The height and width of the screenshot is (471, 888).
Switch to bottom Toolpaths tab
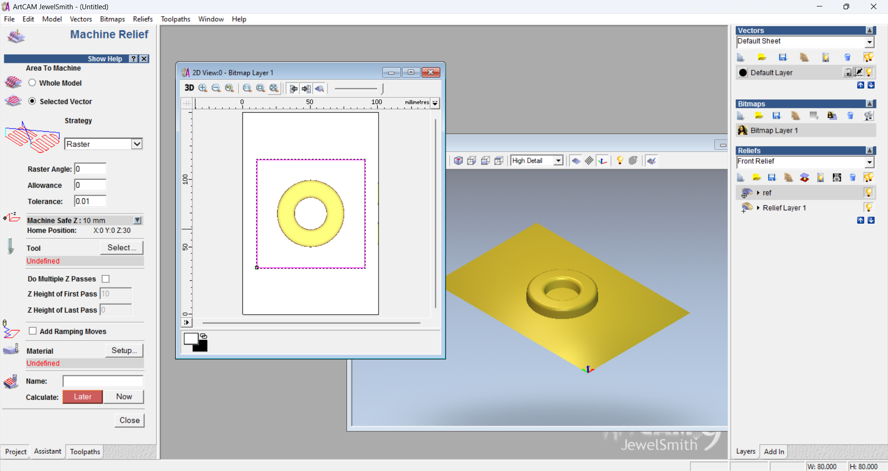(85, 452)
